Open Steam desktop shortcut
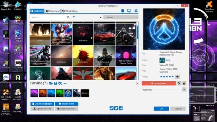The image size is (217, 122). (x=6, y=21)
